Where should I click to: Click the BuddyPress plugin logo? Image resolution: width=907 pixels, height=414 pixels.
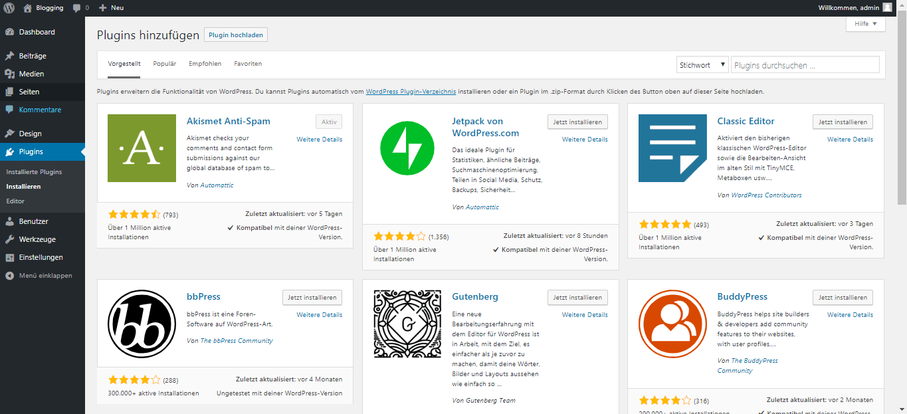coord(672,324)
